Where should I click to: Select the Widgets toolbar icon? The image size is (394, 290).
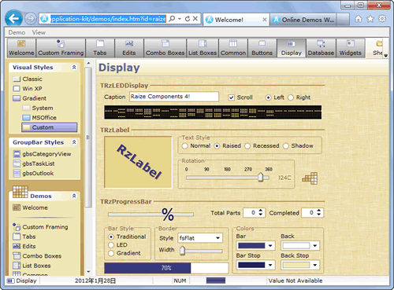tap(351, 48)
